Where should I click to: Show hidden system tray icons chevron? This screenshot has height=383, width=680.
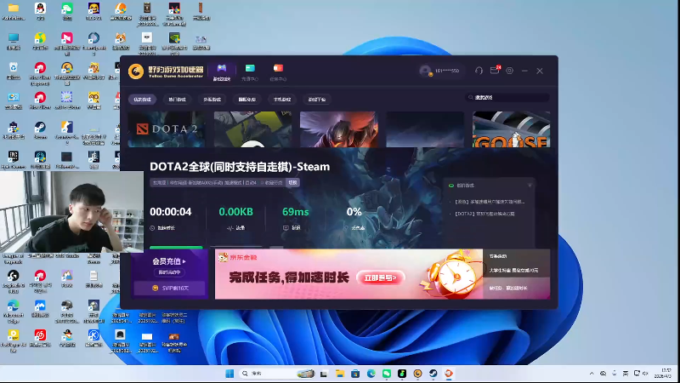click(x=592, y=374)
